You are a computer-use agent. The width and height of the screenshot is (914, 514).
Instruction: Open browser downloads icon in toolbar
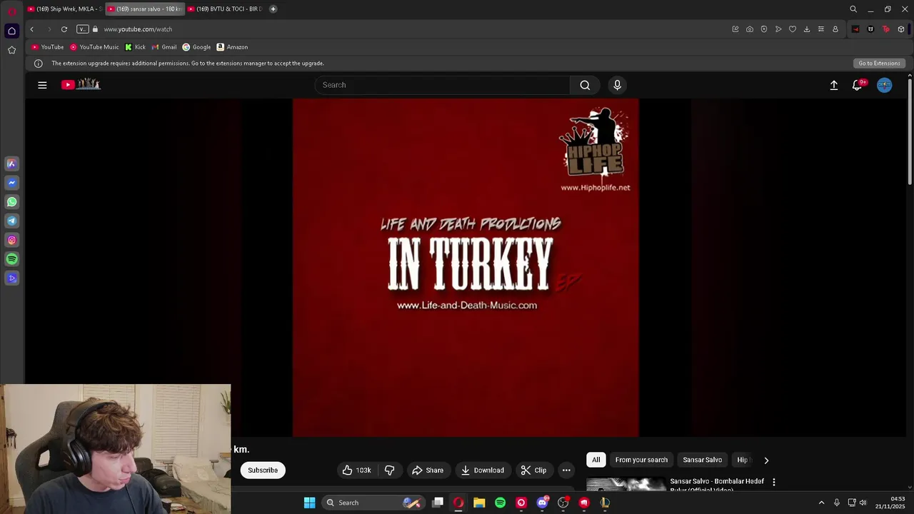807,29
